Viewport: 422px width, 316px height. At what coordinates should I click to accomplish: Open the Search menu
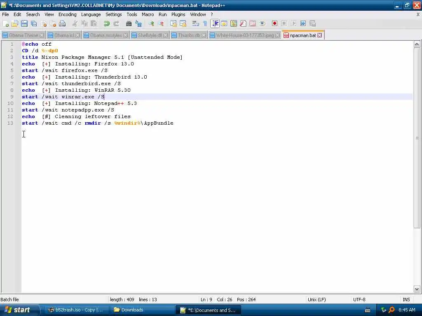click(x=33, y=14)
